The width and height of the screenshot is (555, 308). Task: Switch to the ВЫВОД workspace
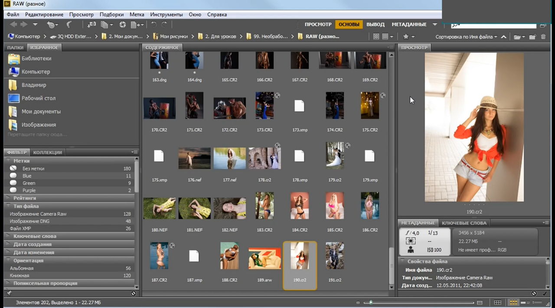click(x=375, y=25)
